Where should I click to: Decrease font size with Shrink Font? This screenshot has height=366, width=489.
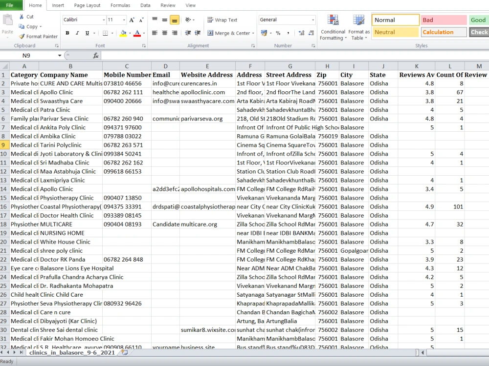pyautogui.click(x=141, y=20)
